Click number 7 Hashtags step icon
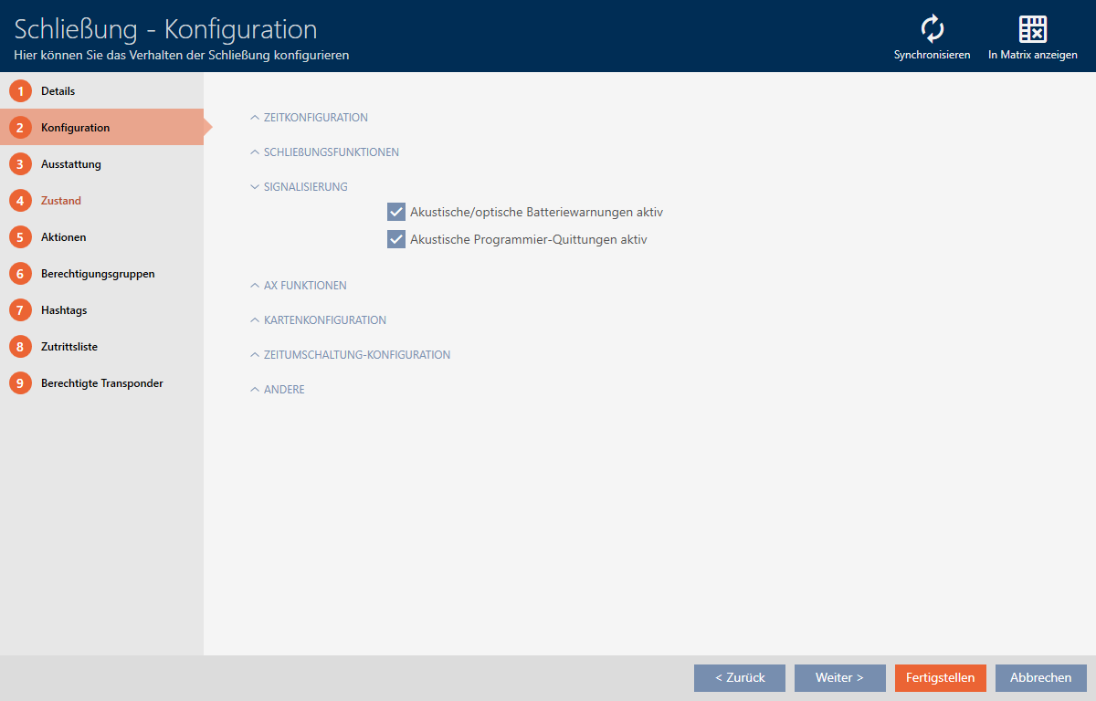The image size is (1096, 701). [x=20, y=310]
